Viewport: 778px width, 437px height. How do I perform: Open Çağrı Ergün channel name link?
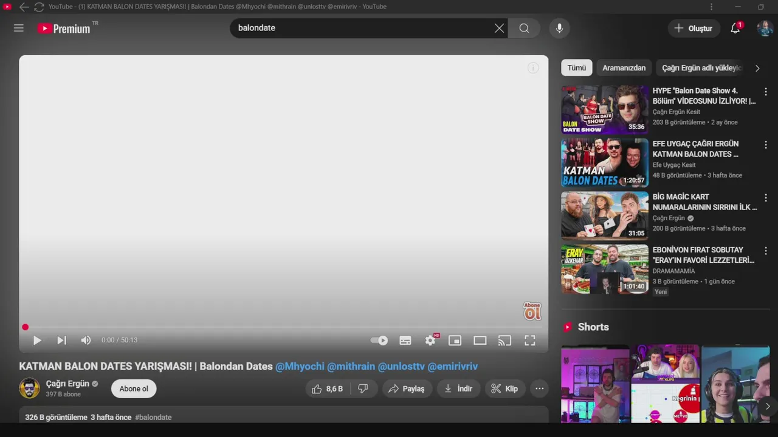(67, 384)
